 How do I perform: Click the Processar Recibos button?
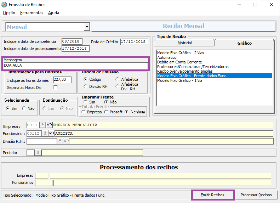pos(256,195)
